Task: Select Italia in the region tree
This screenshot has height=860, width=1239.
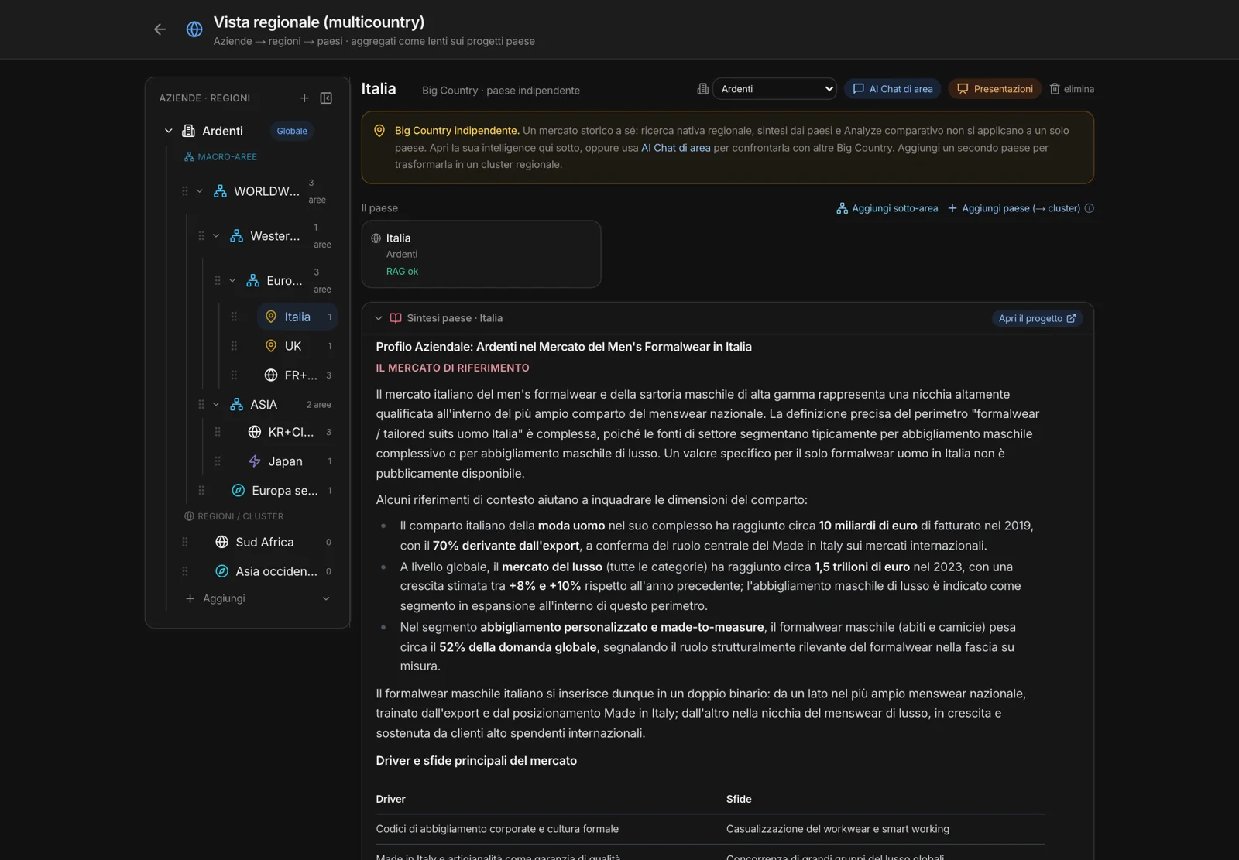Action: (297, 317)
